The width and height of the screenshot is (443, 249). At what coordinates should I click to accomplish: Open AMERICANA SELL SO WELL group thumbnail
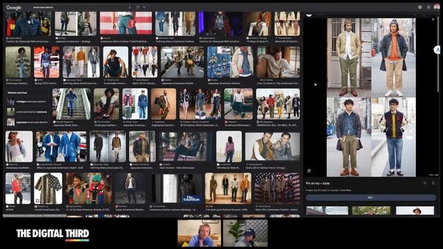pos(278,104)
